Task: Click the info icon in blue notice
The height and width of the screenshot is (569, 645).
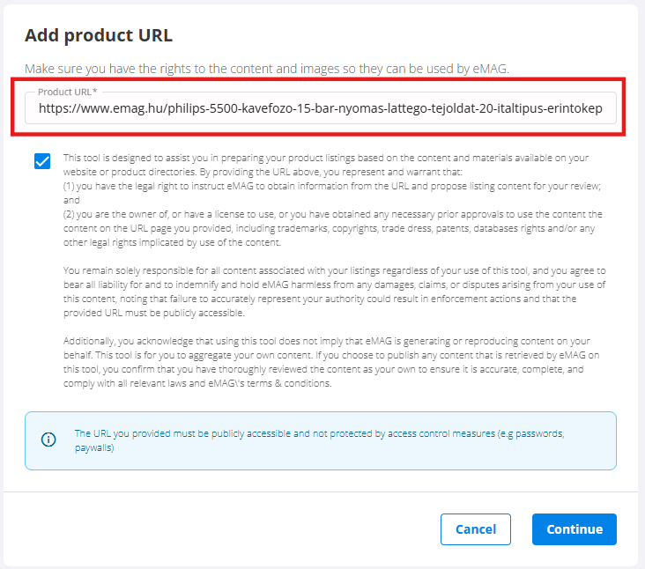Action: [x=48, y=440]
